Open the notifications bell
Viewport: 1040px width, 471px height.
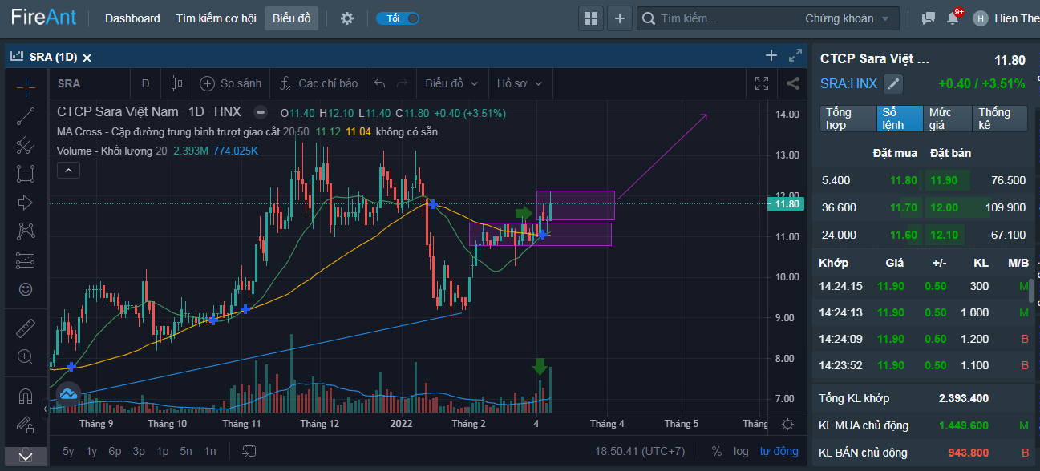[x=953, y=18]
